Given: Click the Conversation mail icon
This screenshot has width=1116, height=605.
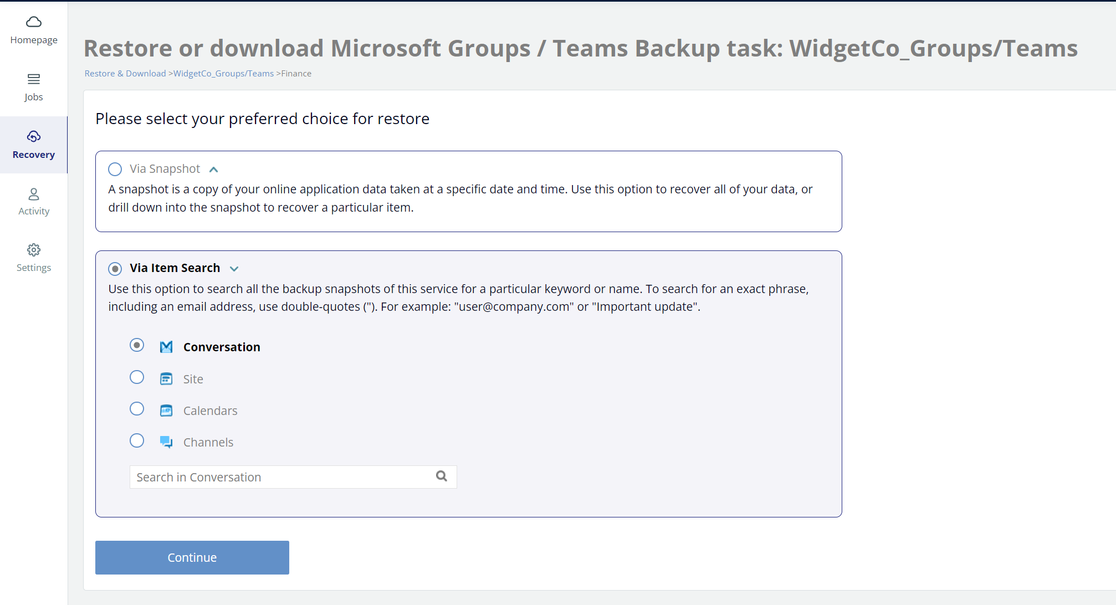Looking at the screenshot, I should click(x=166, y=347).
